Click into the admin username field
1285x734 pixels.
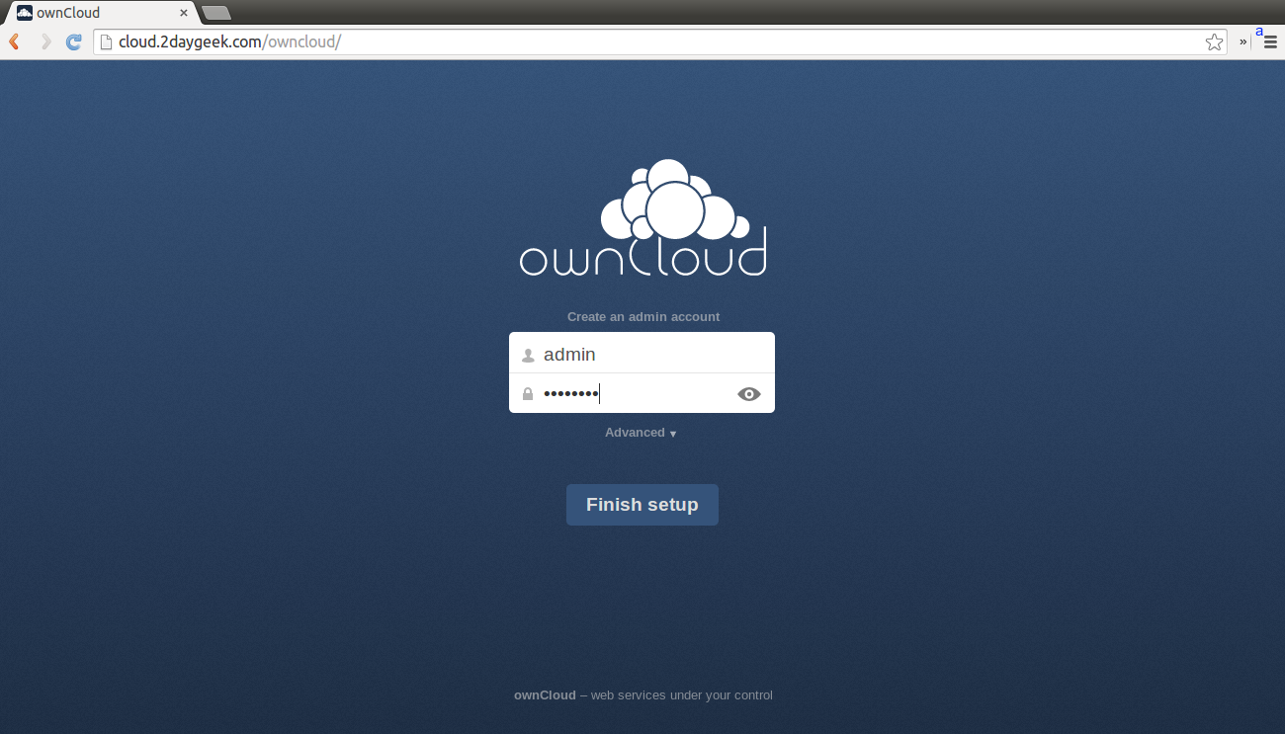point(652,355)
